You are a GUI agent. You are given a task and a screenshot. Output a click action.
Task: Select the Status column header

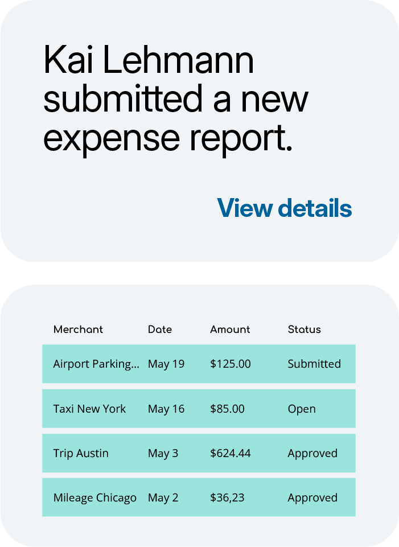tap(304, 330)
